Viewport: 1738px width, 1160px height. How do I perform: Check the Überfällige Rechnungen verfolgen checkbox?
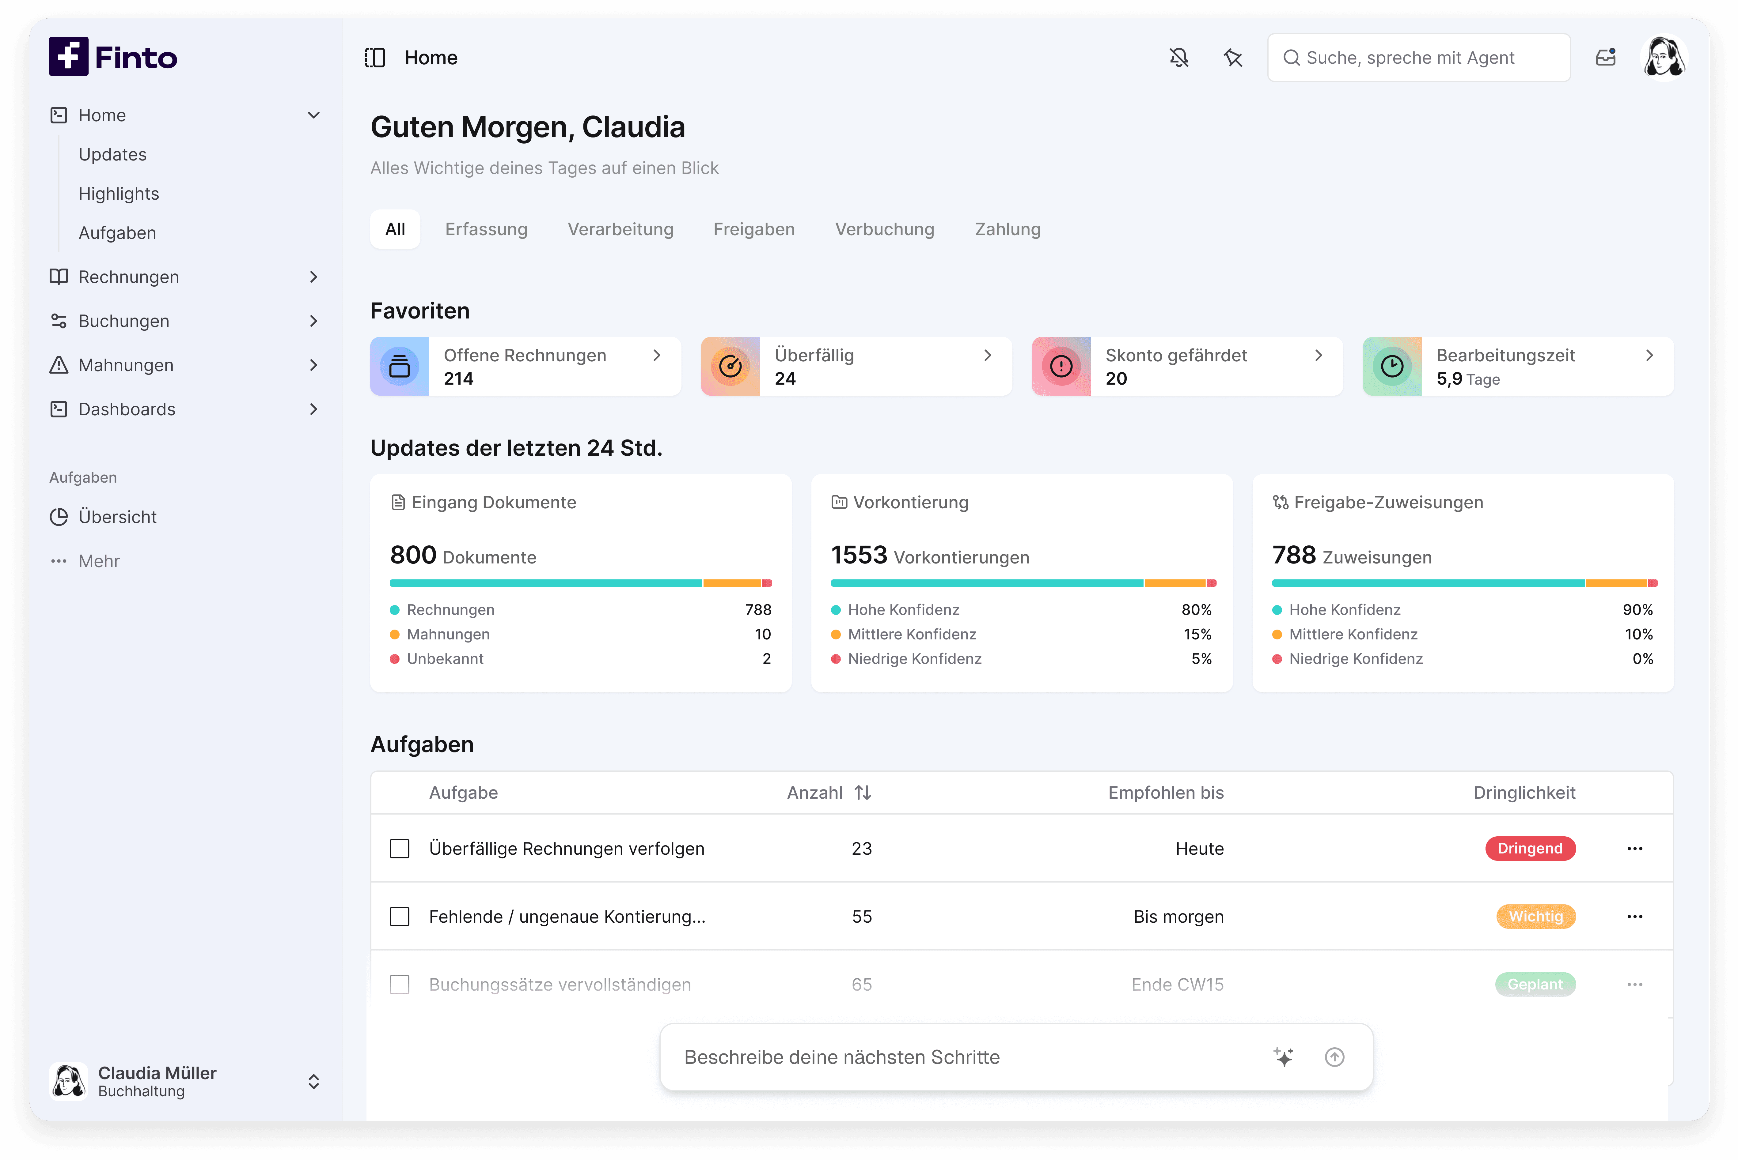tap(400, 849)
